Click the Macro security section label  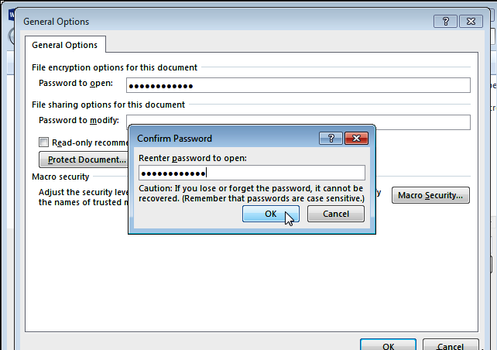click(x=60, y=177)
